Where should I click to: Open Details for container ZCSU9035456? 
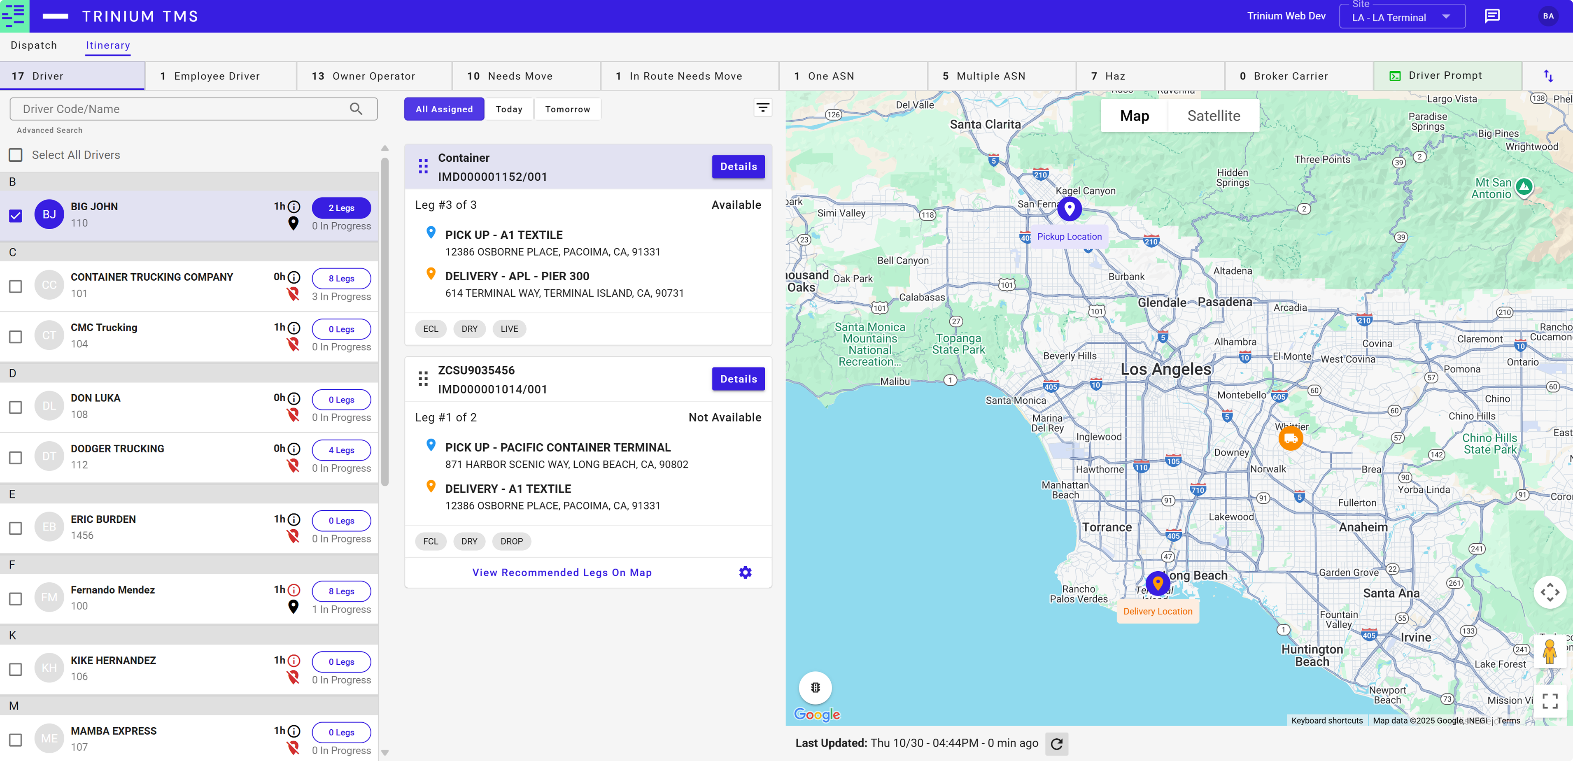tap(738, 379)
